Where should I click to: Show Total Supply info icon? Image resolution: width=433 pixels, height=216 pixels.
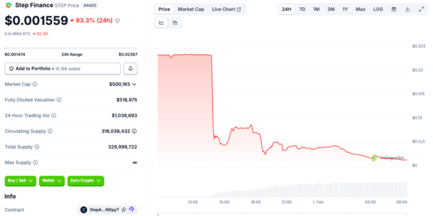(x=37, y=147)
